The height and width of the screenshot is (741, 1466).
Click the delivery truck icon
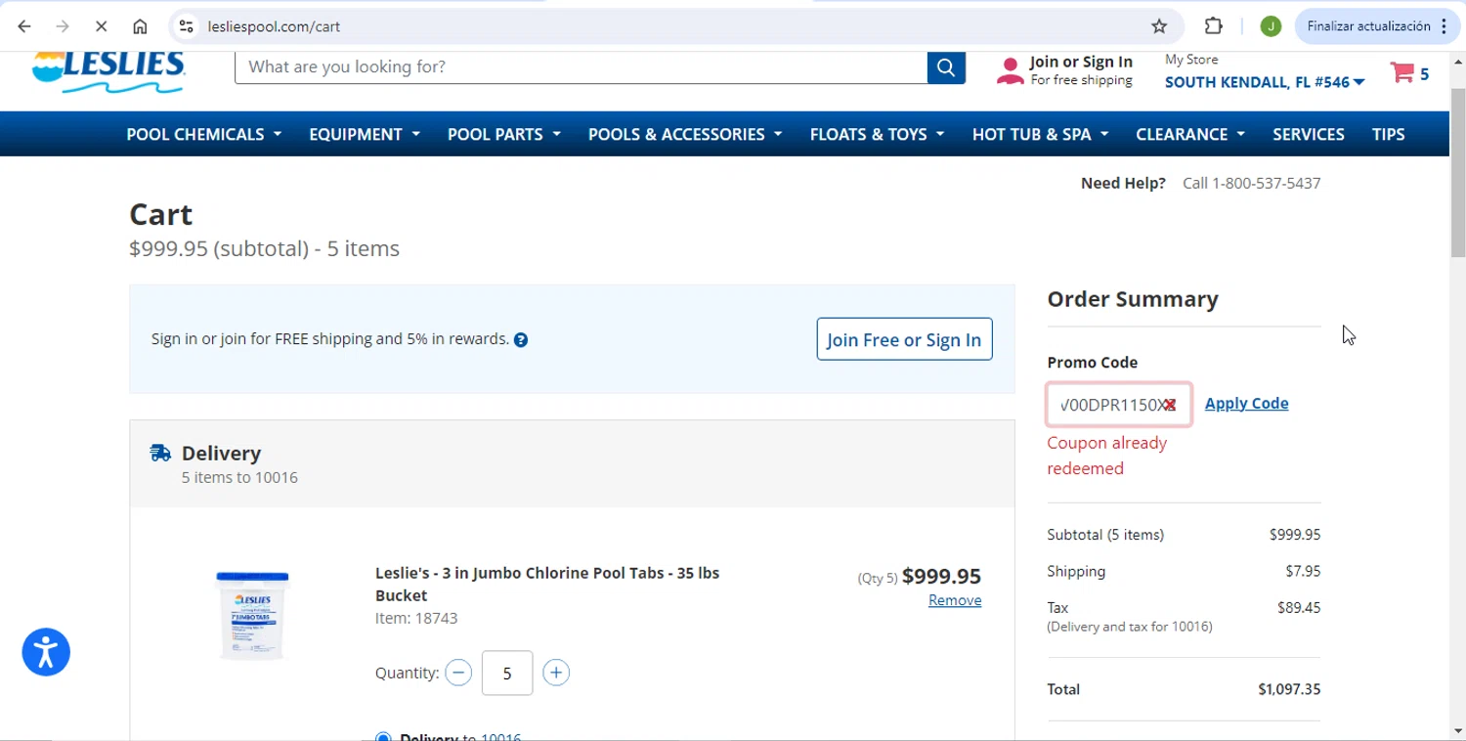pos(160,453)
